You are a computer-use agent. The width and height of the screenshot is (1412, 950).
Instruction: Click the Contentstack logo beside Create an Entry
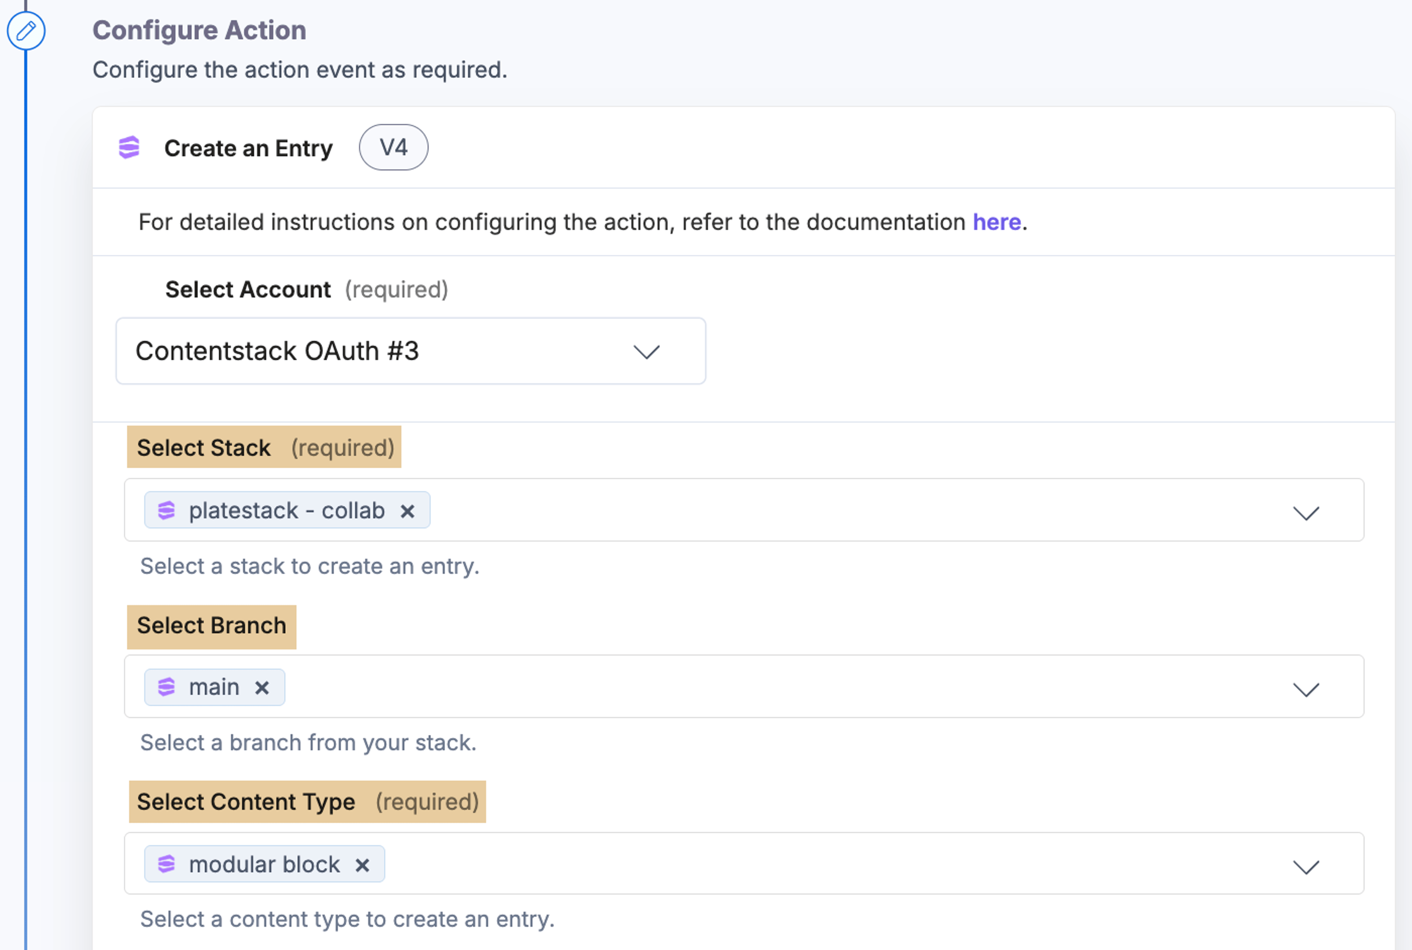coord(129,148)
